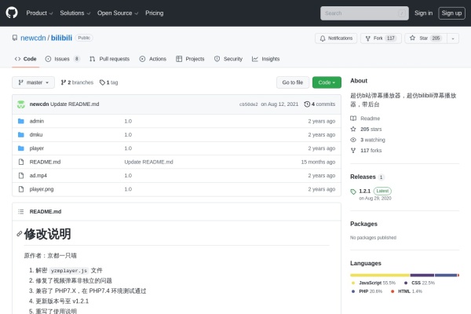Expand the master branch dropdown
The image size is (471, 314).
click(34, 82)
